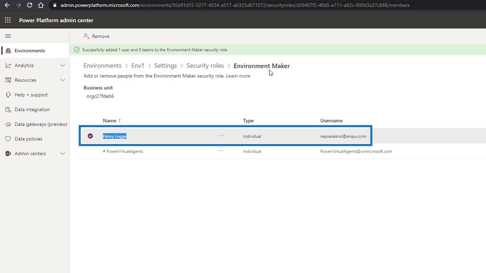Screen dimensions: 486x273
Task: Open the browser home page icon
Action: coord(41,5)
